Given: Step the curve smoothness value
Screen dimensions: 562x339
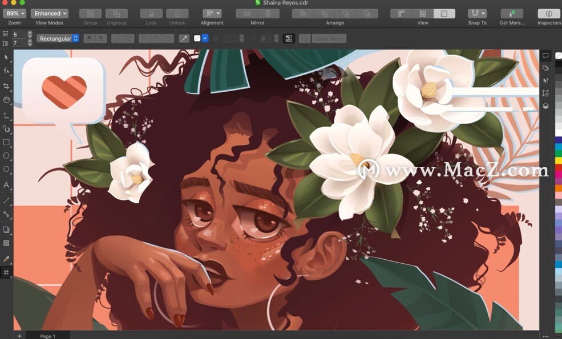Looking at the screenshot, I should click(x=276, y=38).
